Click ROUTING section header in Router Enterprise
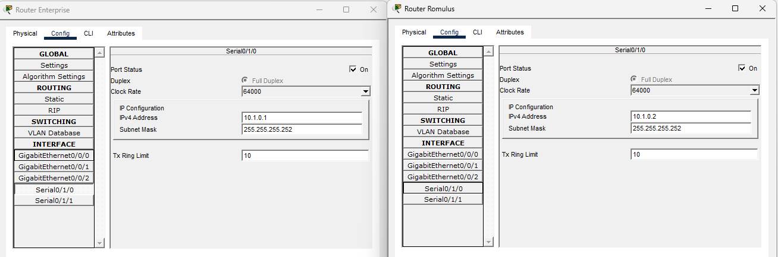The width and height of the screenshot is (778, 257). coord(54,88)
